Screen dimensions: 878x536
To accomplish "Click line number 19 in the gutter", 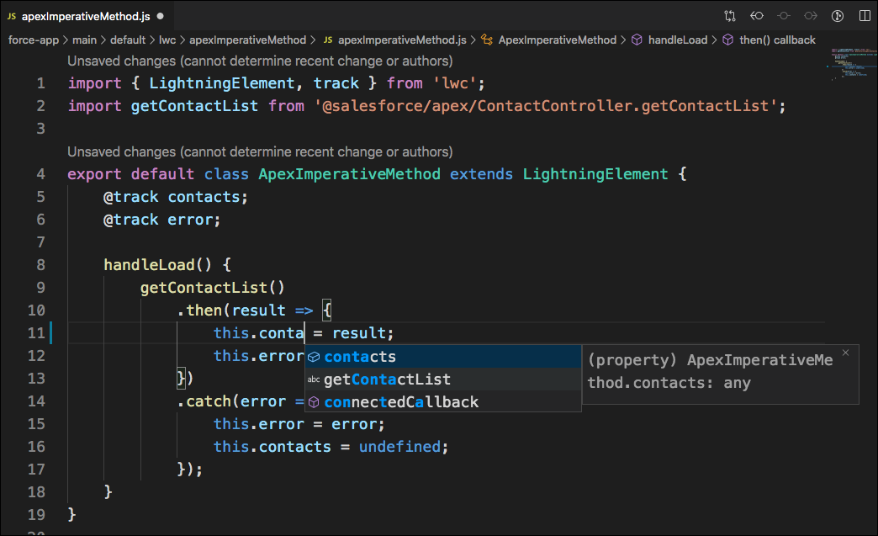I will [36, 515].
